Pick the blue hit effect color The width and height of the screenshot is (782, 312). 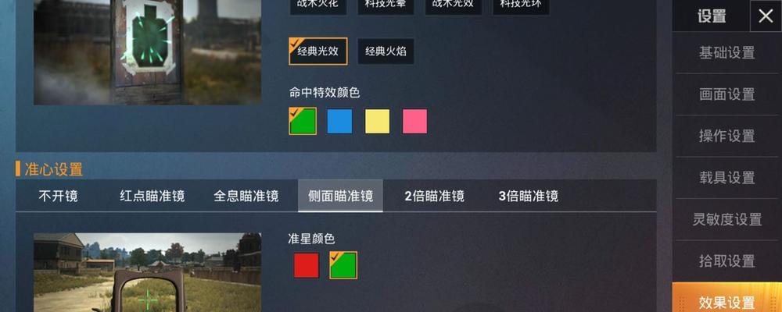(339, 122)
